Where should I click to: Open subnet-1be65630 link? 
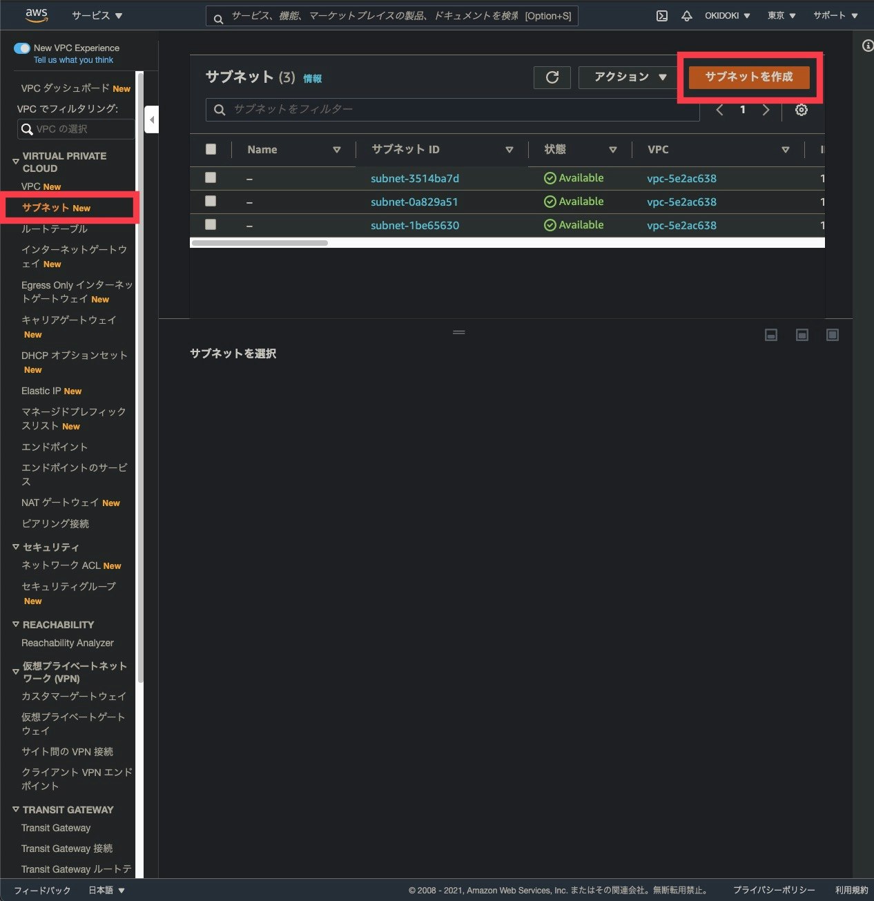coord(415,225)
